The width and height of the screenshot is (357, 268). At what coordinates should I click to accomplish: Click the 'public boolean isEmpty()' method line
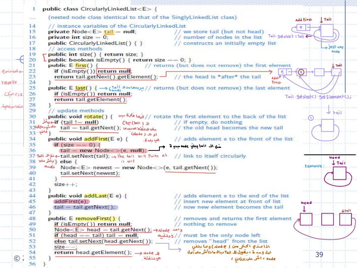coord(120,60)
